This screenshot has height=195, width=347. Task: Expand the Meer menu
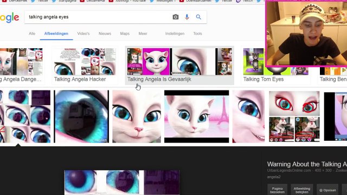(143, 34)
